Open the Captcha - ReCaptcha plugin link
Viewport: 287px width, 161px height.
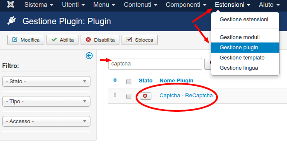click(x=186, y=95)
